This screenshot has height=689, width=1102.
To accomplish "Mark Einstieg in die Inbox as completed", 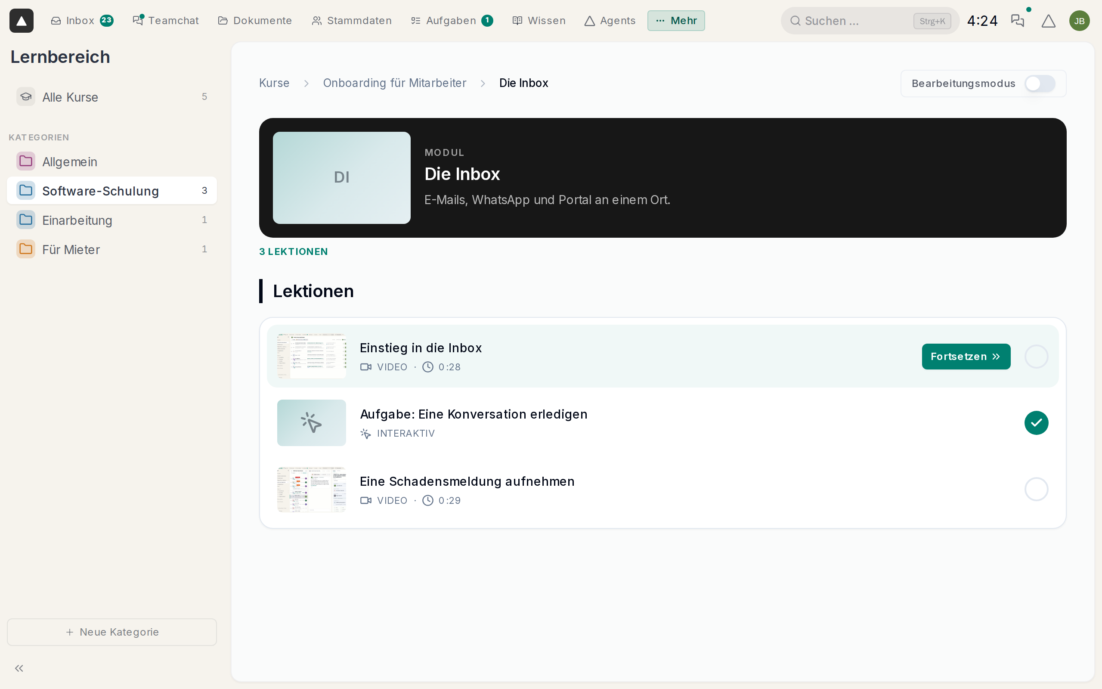I will (1036, 357).
